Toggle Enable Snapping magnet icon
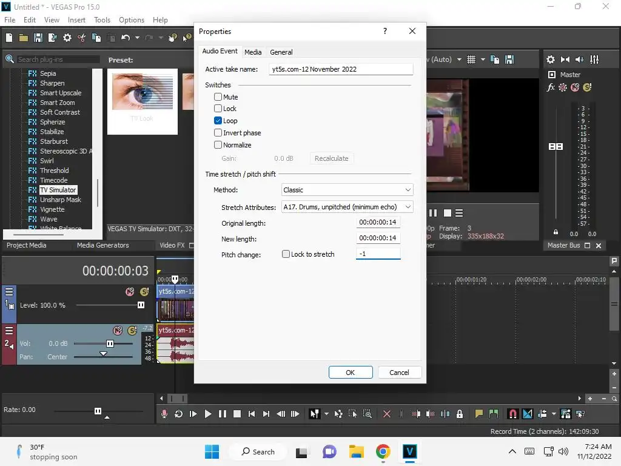Image resolution: width=621 pixels, height=466 pixels. tap(512, 414)
